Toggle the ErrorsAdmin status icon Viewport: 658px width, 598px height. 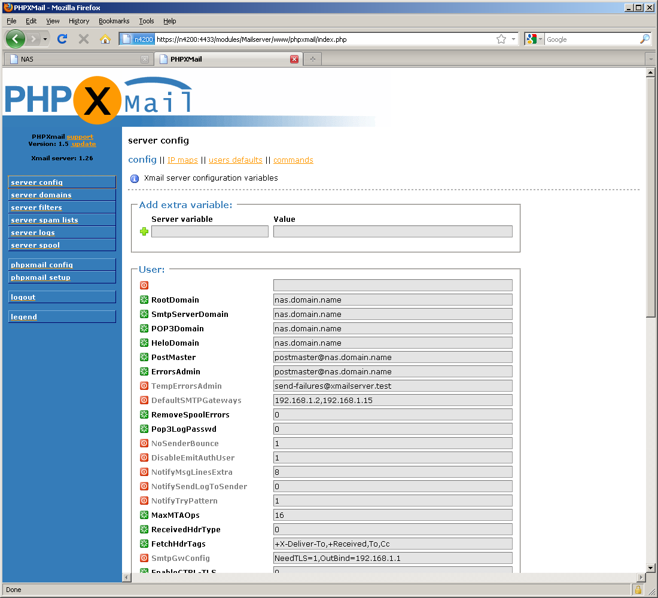coord(144,371)
